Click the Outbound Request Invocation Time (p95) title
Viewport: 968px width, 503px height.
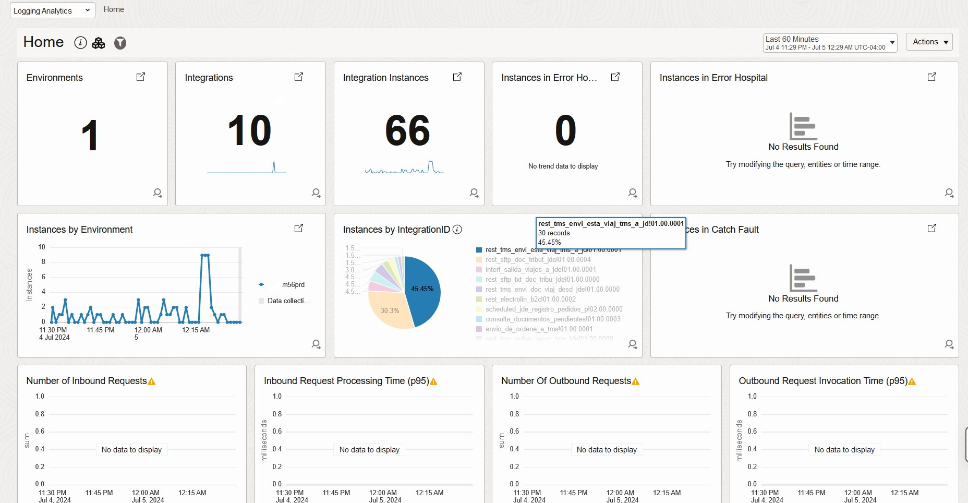(x=823, y=381)
